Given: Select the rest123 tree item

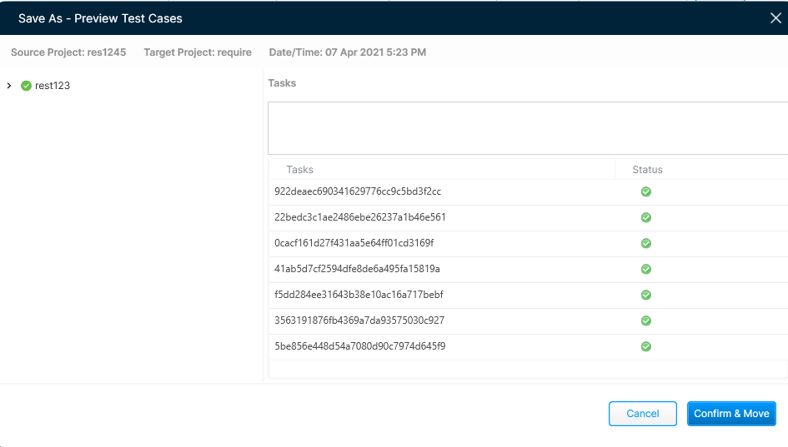Looking at the screenshot, I should [53, 86].
